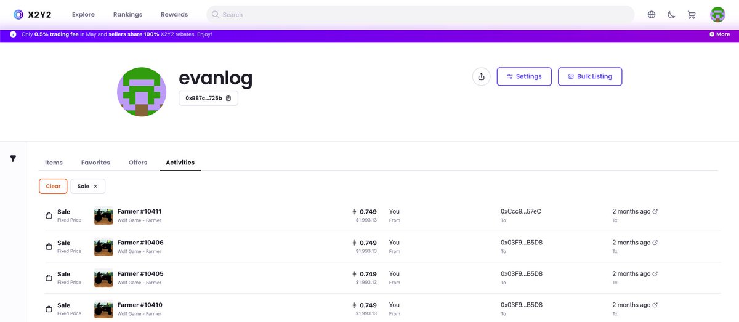Image resolution: width=739 pixels, height=322 pixels.
Task: Open the filter funnel sidebar icon
Action: pyautogui.click(x=13, y=159)
